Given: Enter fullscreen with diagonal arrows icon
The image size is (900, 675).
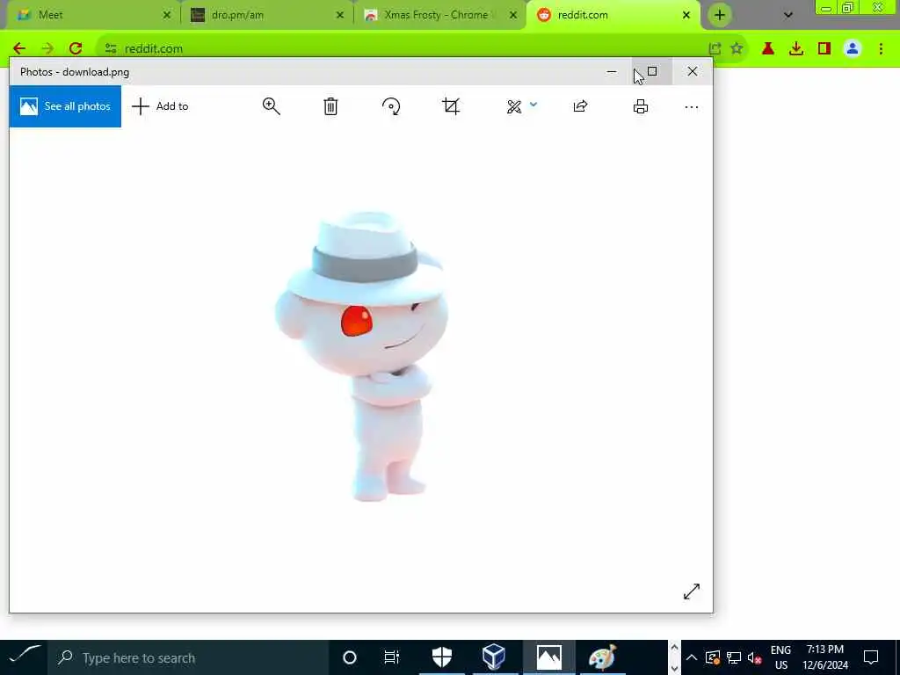Looking at the screenshot, I should tap(692, 592).
